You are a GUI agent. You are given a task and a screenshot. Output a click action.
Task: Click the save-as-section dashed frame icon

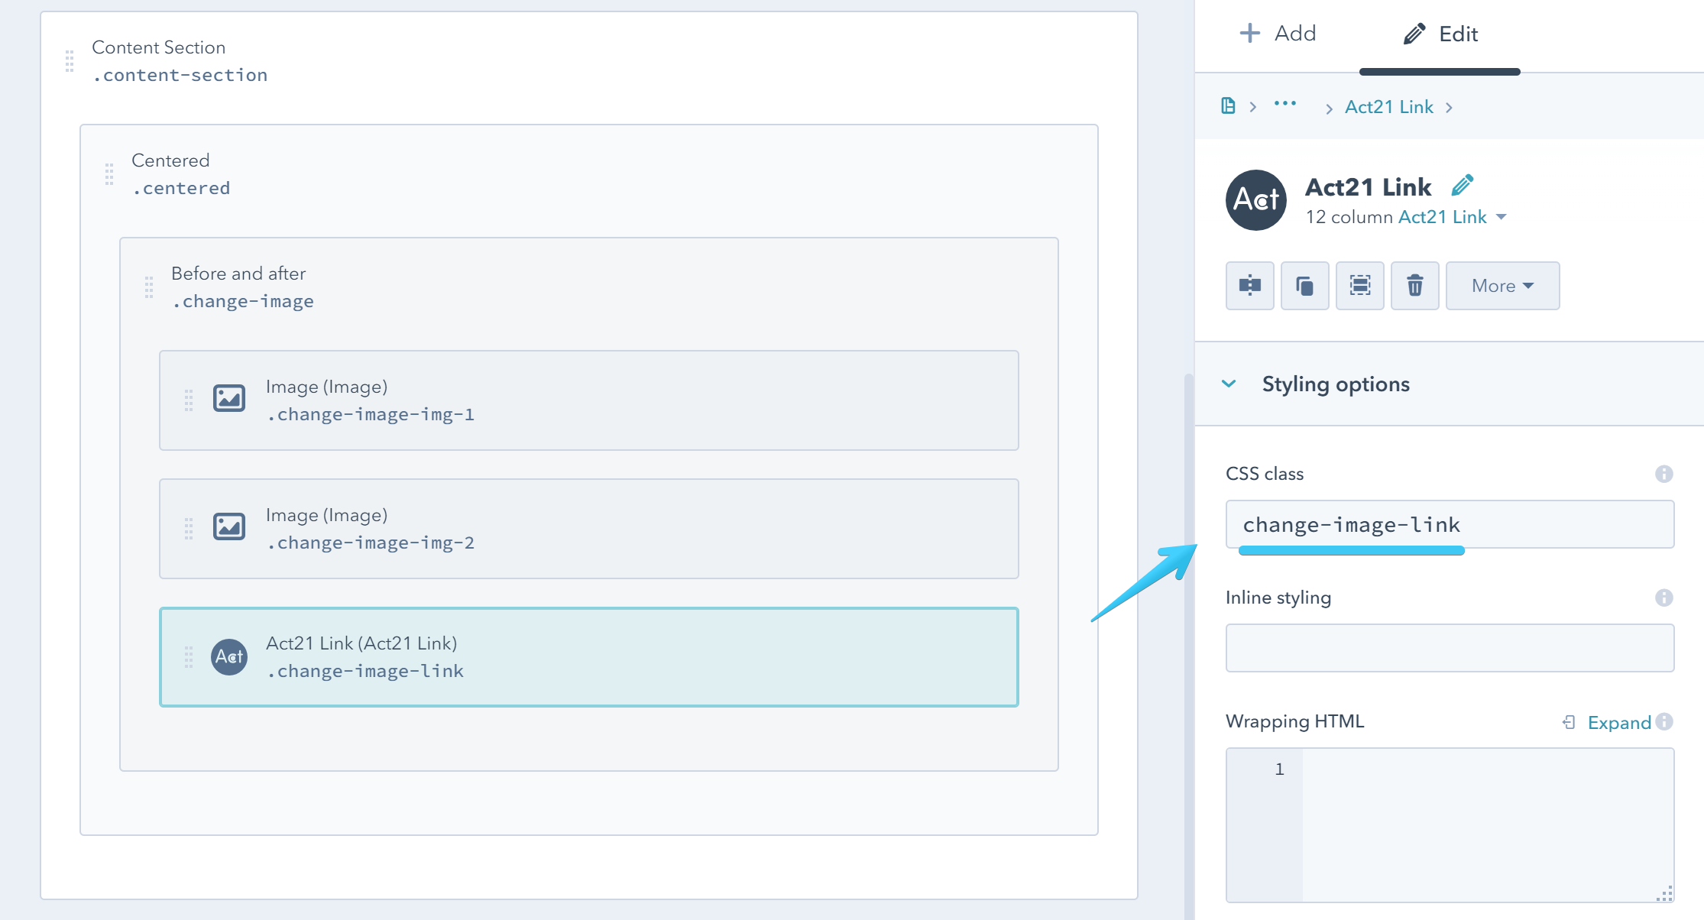click(x=1359, y=286)
